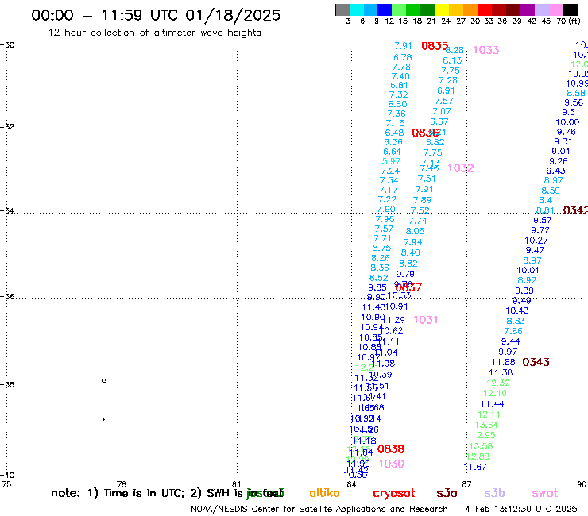Image resolution: width=588 pixels, height=516 pixels.
Task: Click the latitude axis label -36
Action: [7, 296]
